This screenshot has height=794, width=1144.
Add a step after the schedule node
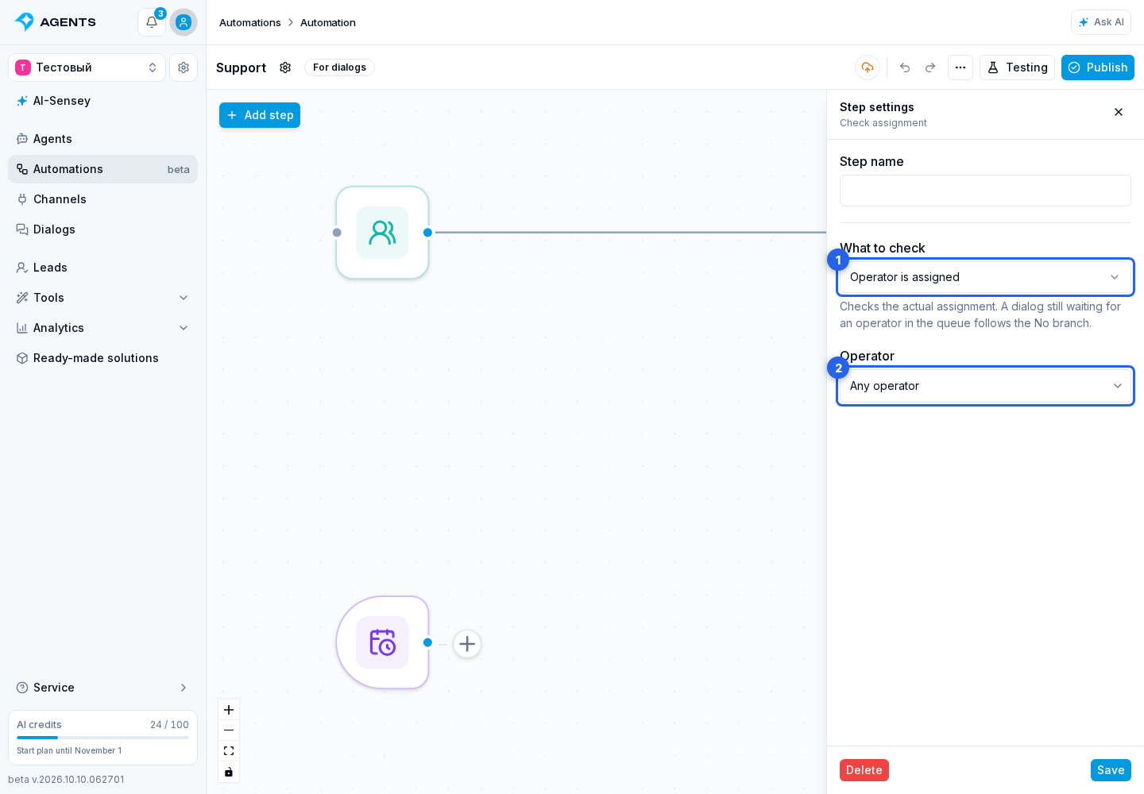[x=467, y=644]
